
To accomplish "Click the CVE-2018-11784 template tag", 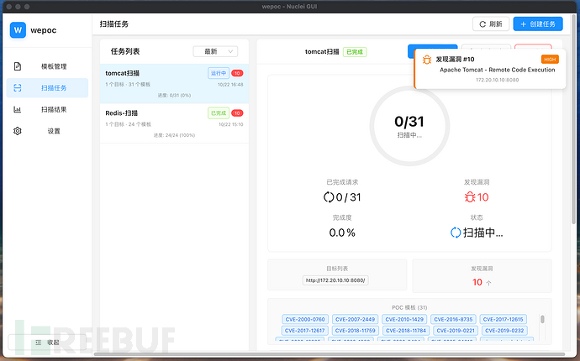I will [x=406, y=330].
